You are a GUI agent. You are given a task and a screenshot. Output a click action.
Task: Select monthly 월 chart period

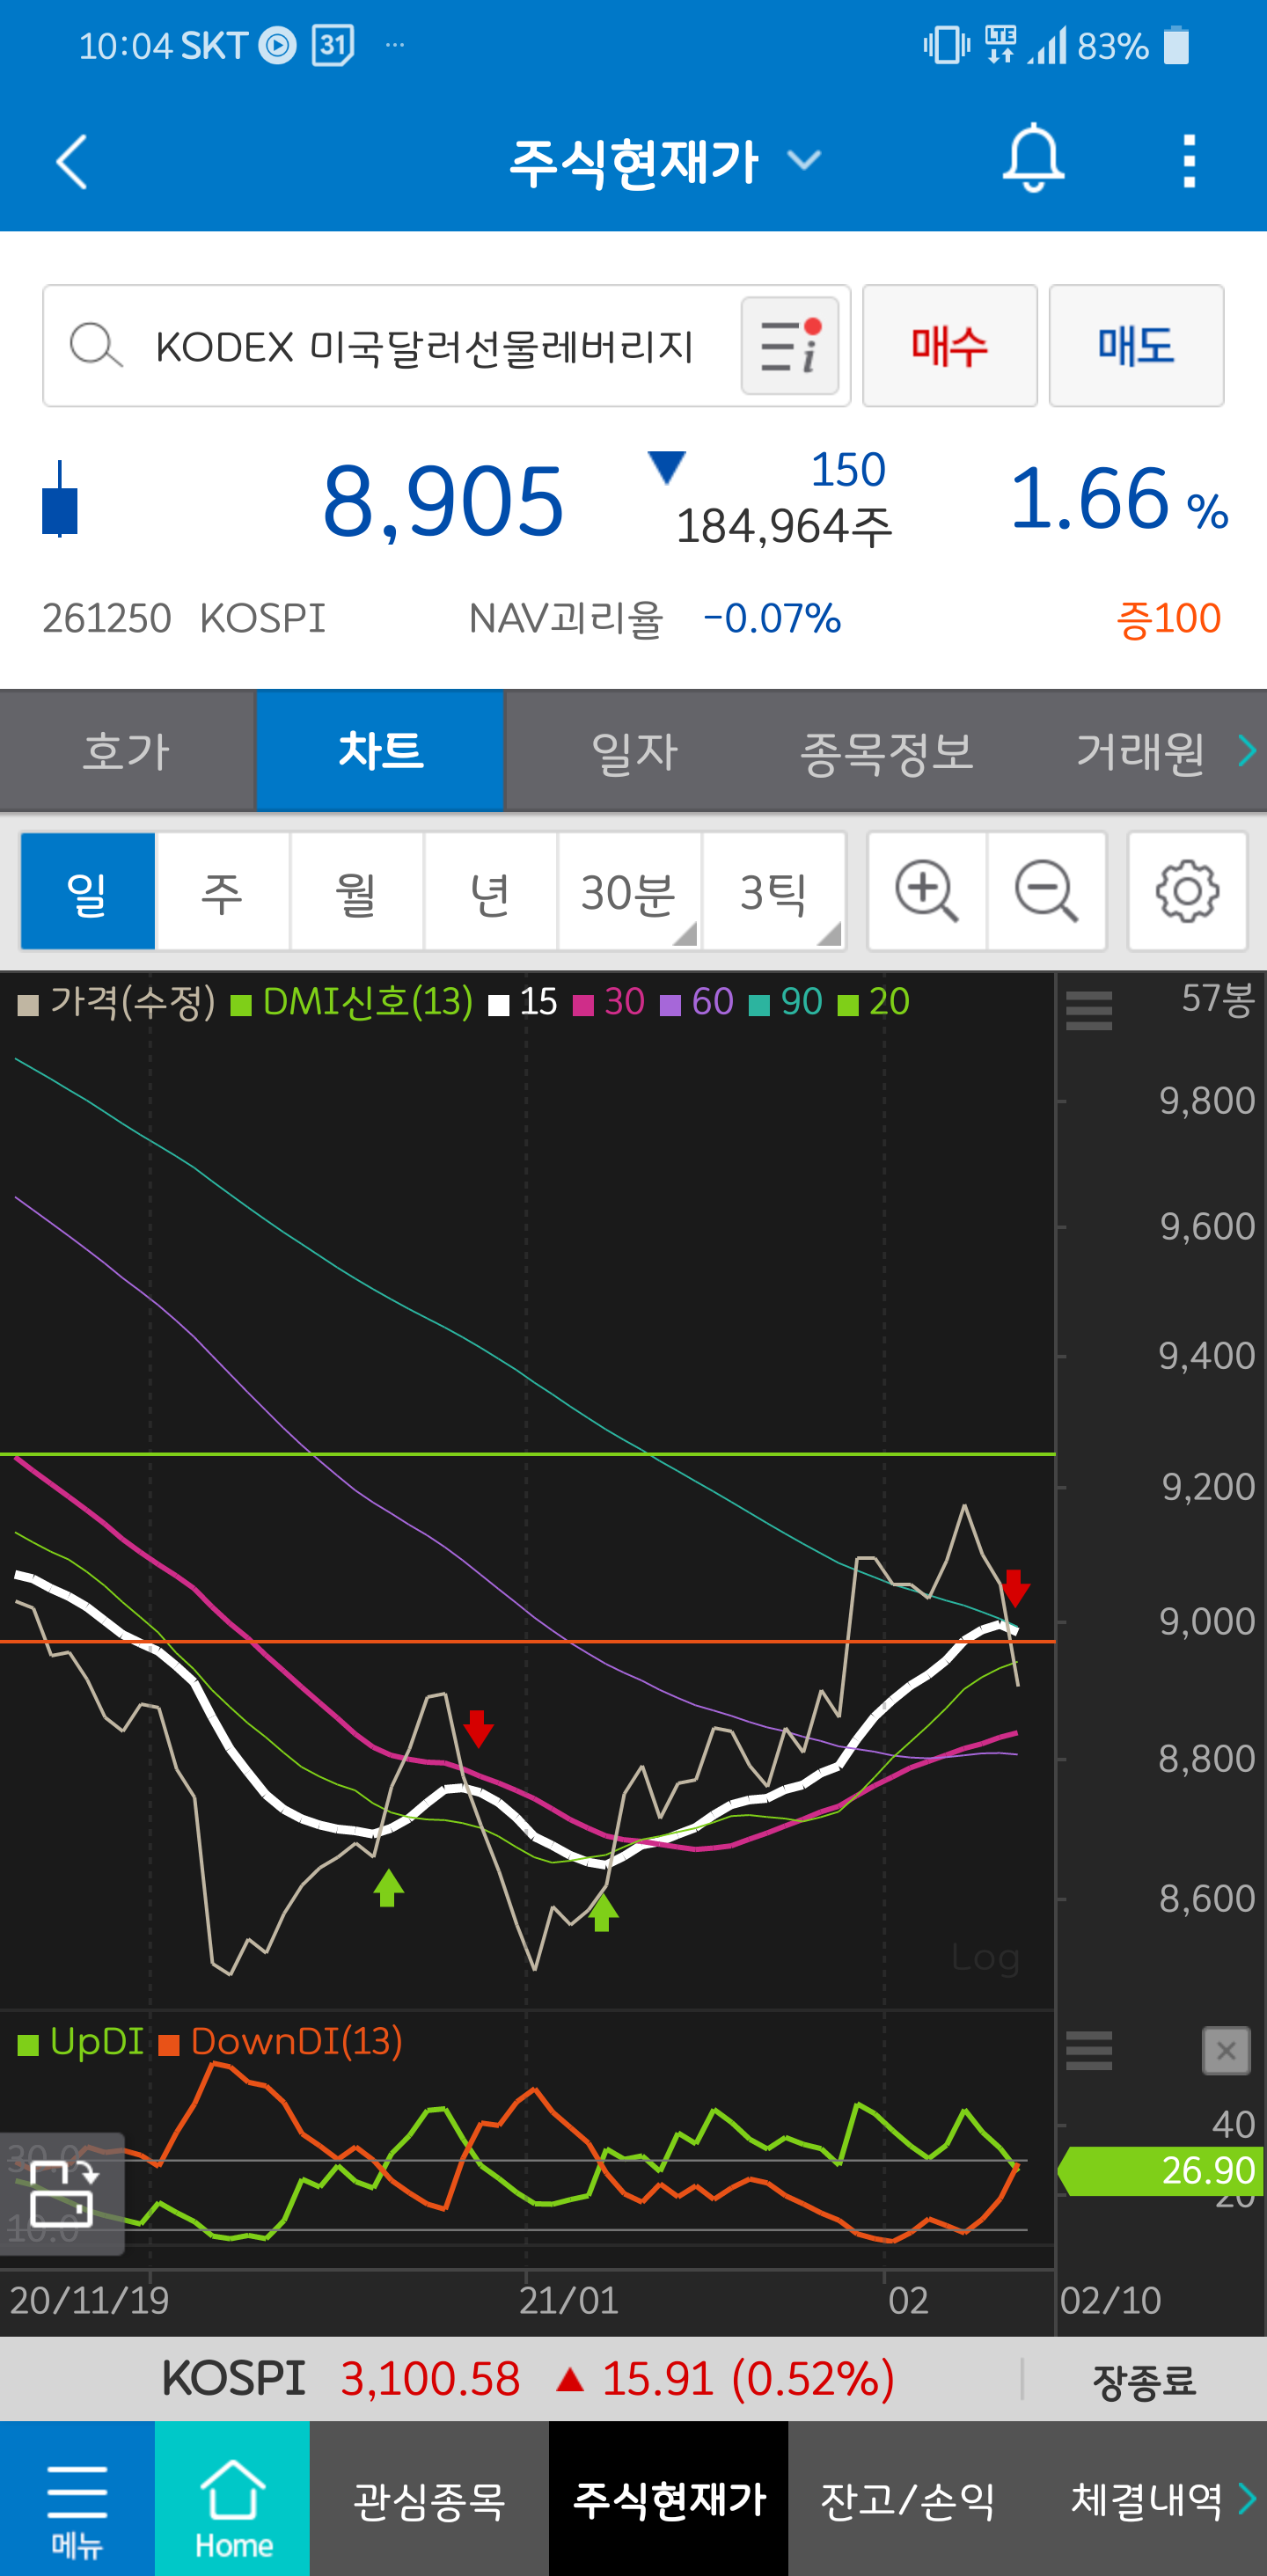(x=357, y=891)
